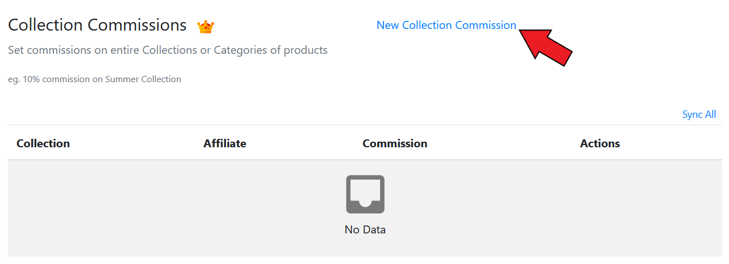Click the "Set commissions on entire Collections" description

click(168, 50)
